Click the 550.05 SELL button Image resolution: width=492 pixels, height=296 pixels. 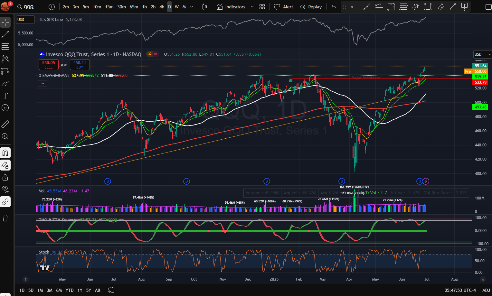[x=49, y=65]
